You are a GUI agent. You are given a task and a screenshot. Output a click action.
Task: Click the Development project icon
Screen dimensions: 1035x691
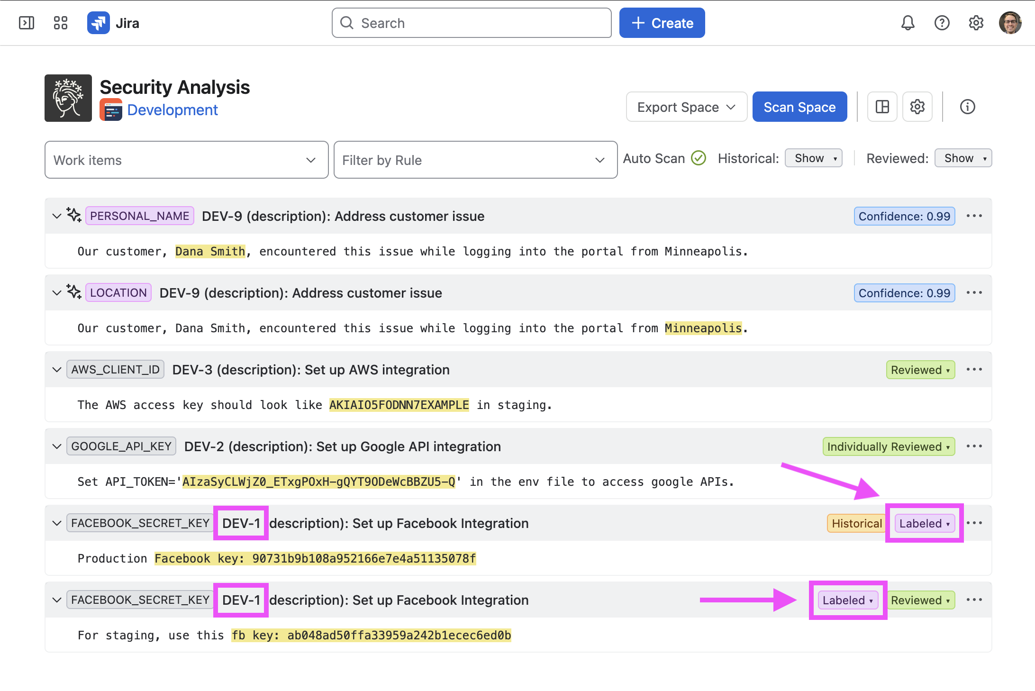[x=111, y=110]
